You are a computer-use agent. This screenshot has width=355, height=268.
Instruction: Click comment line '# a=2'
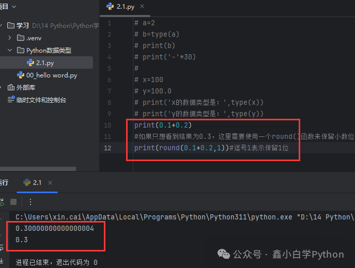[145, 23]
